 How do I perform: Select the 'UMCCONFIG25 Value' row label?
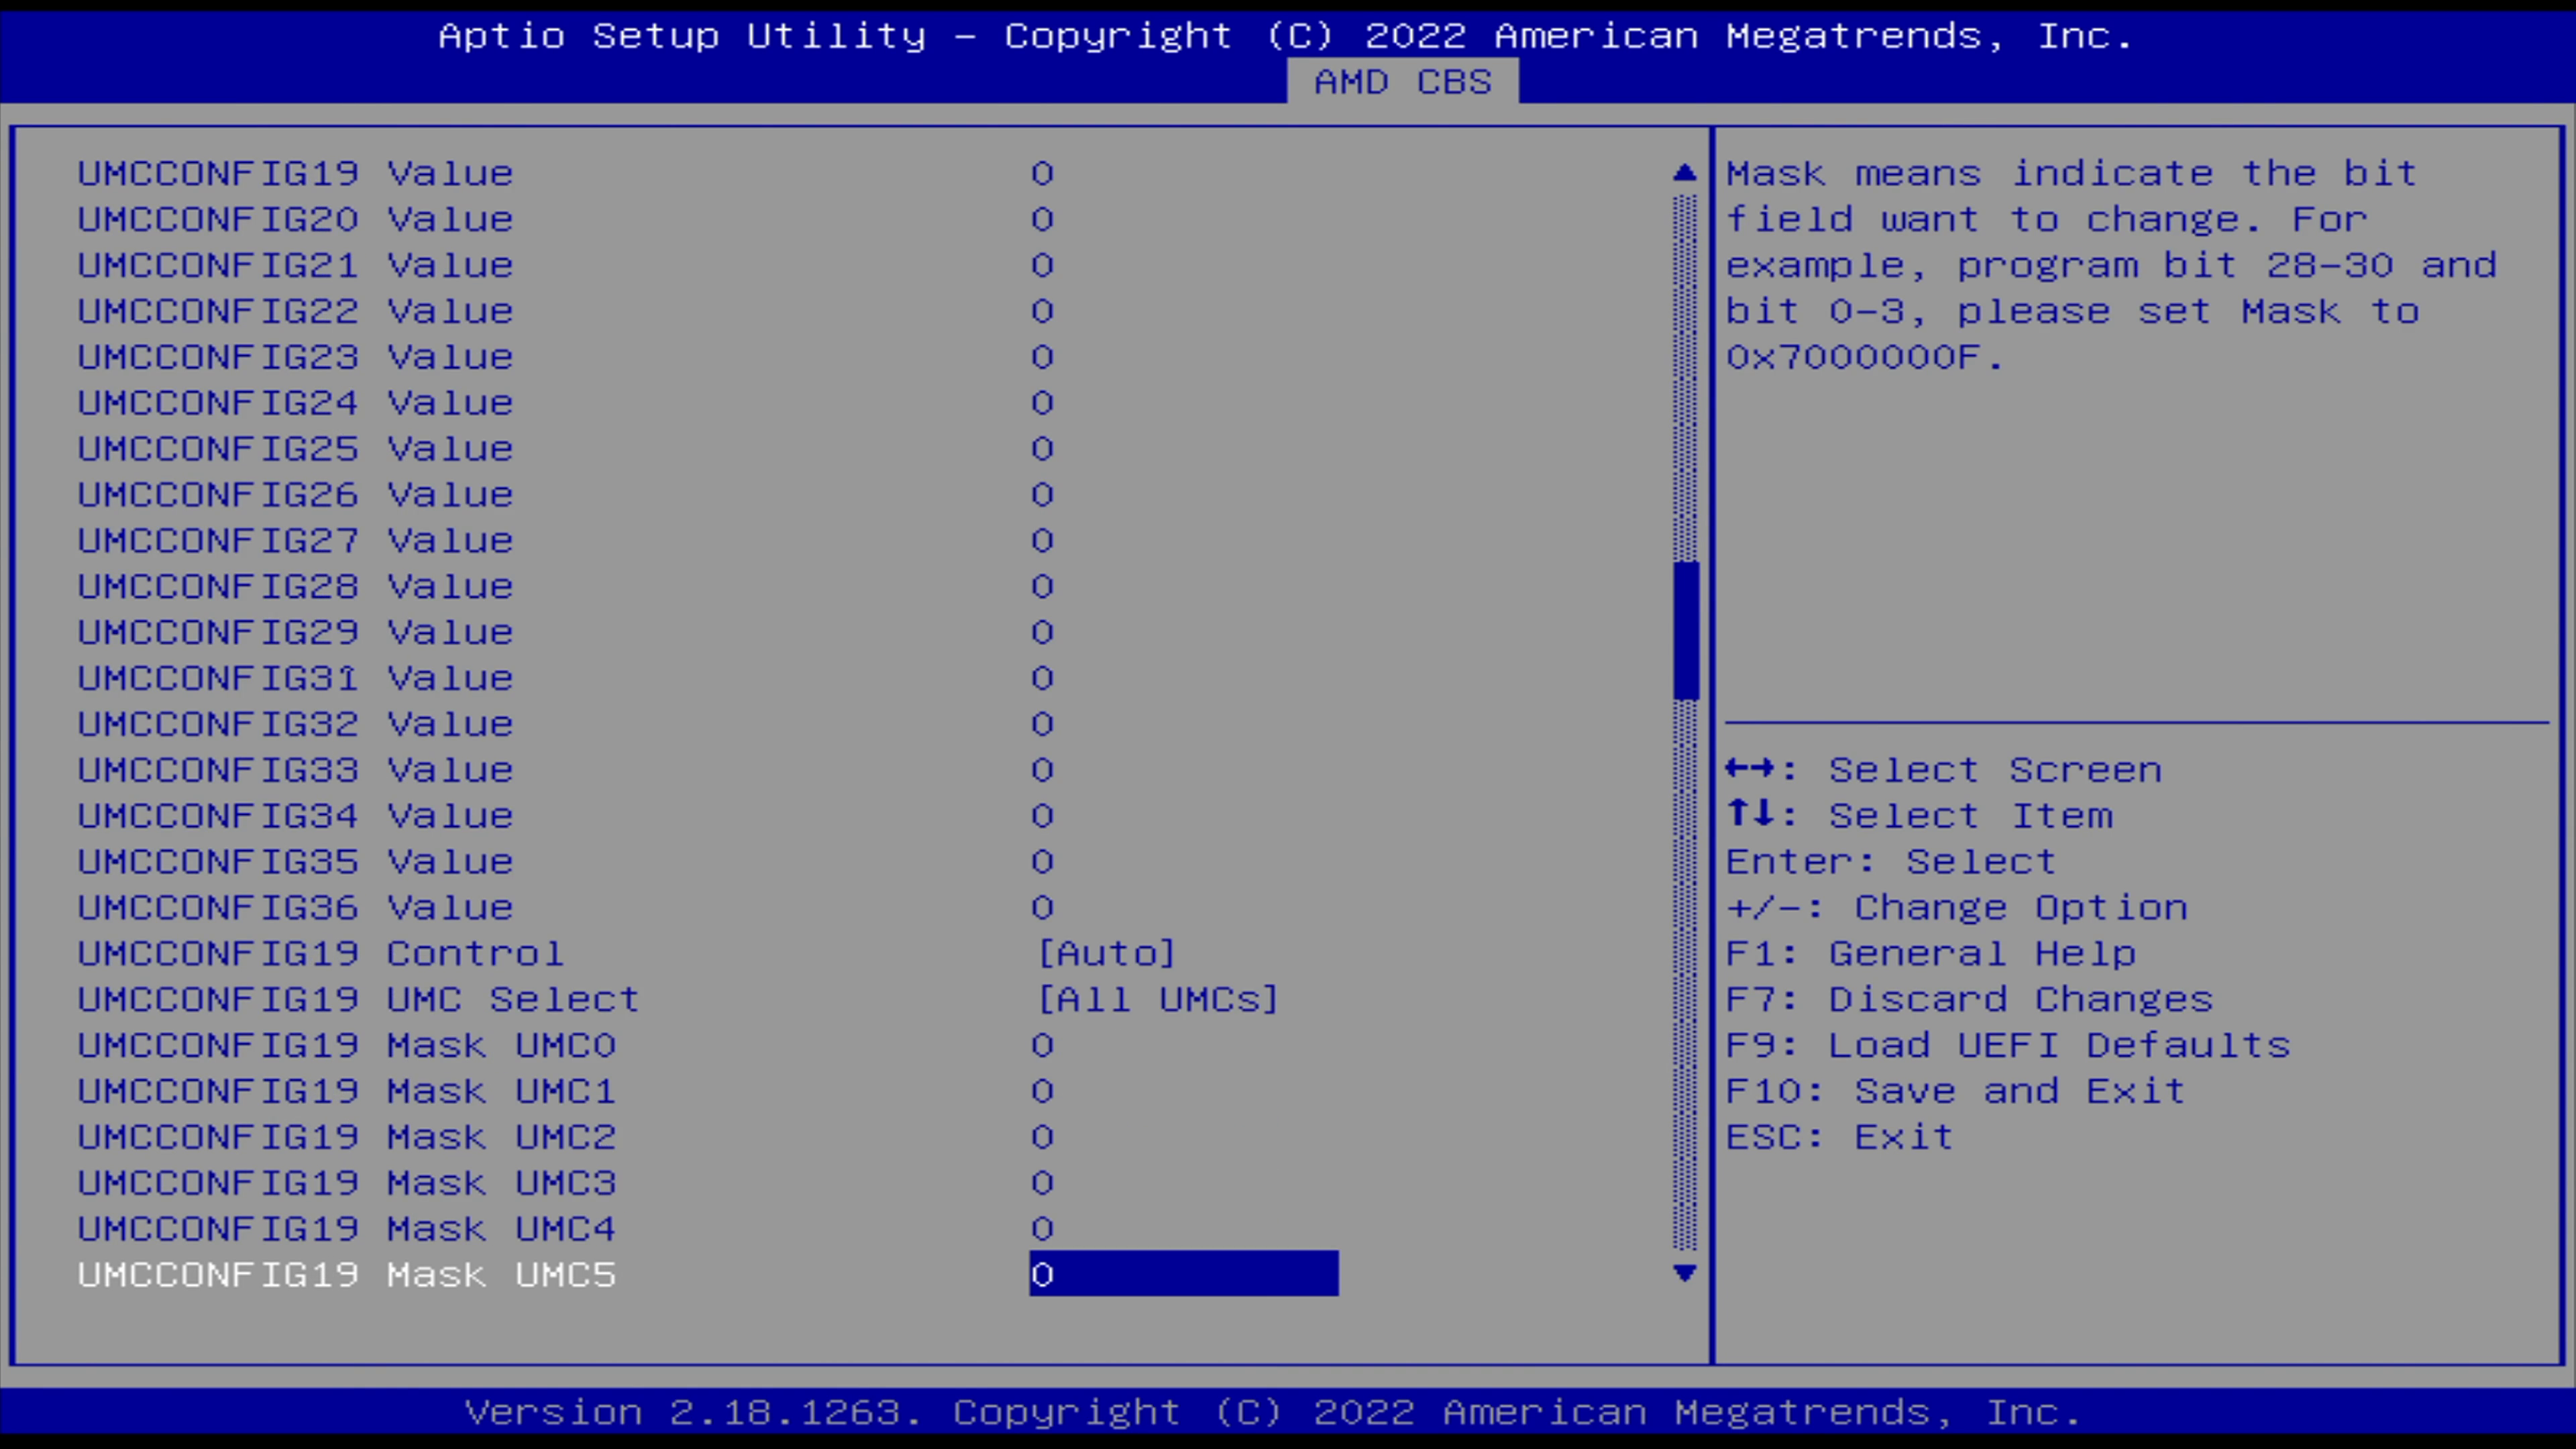[296, 449]
